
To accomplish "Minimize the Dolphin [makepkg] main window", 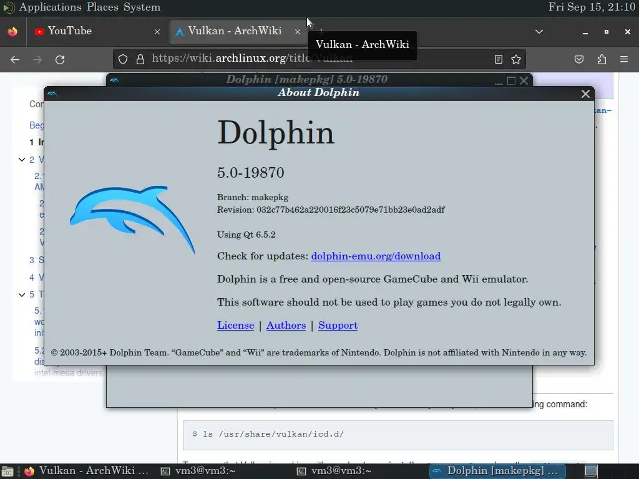I will point(499,81).
